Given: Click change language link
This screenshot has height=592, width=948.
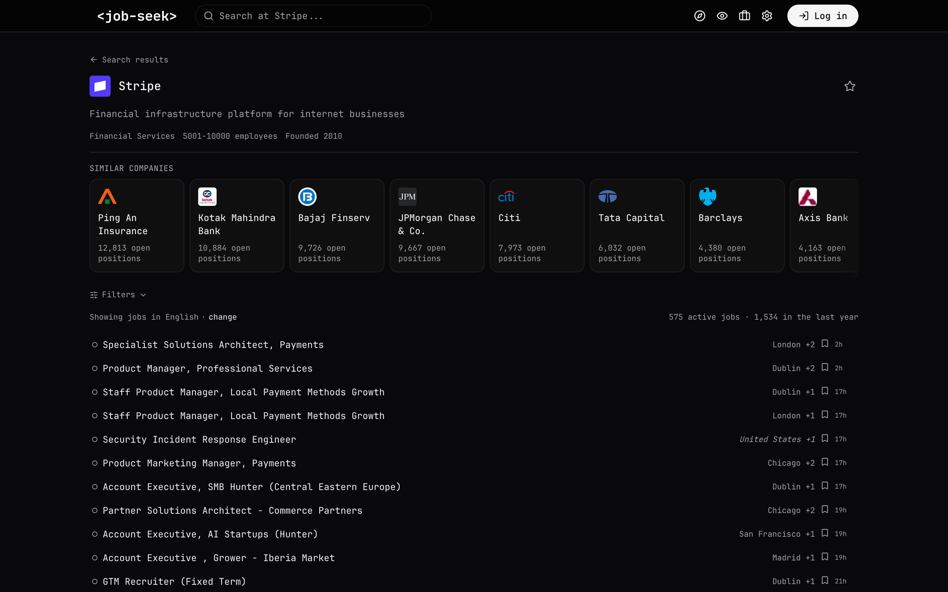Looking at the screenshot, I should coord(223,317).
